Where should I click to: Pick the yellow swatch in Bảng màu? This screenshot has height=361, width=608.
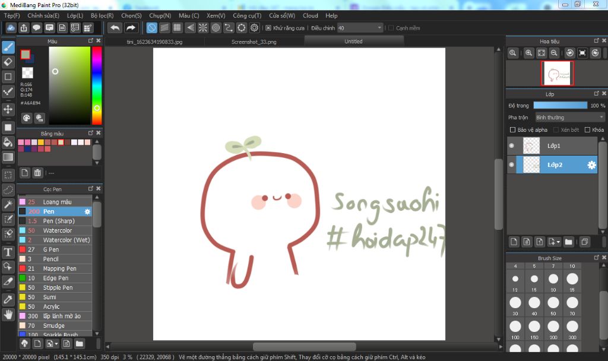point(41,142)
